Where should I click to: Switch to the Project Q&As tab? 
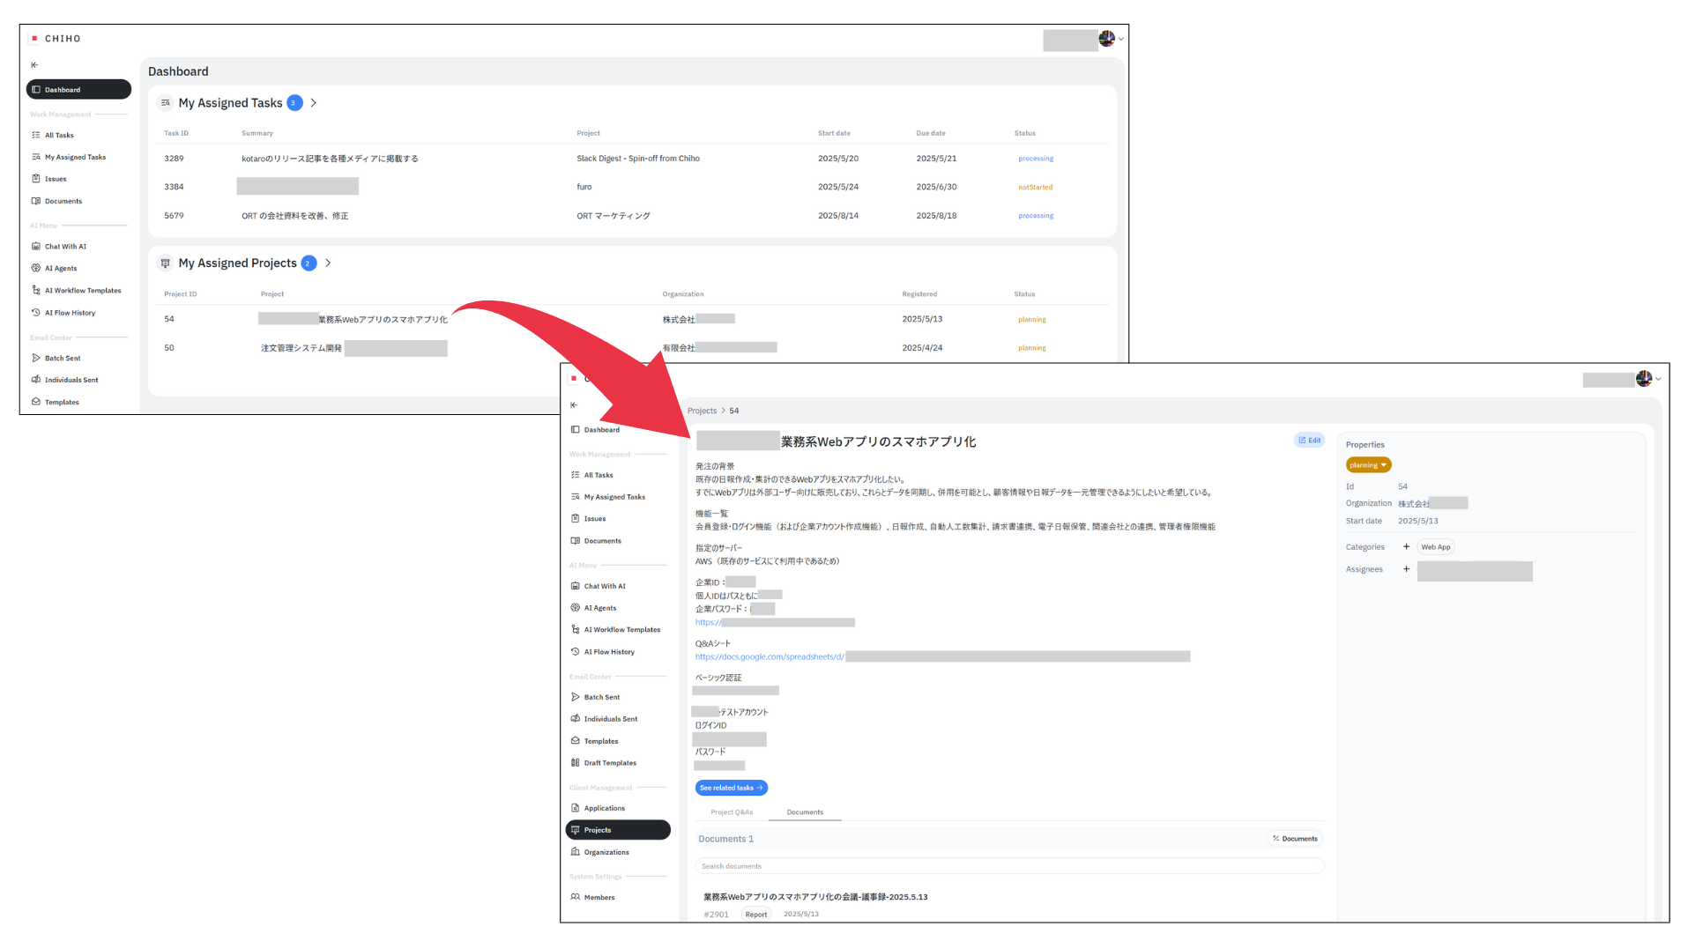click(x=732, y=812)
